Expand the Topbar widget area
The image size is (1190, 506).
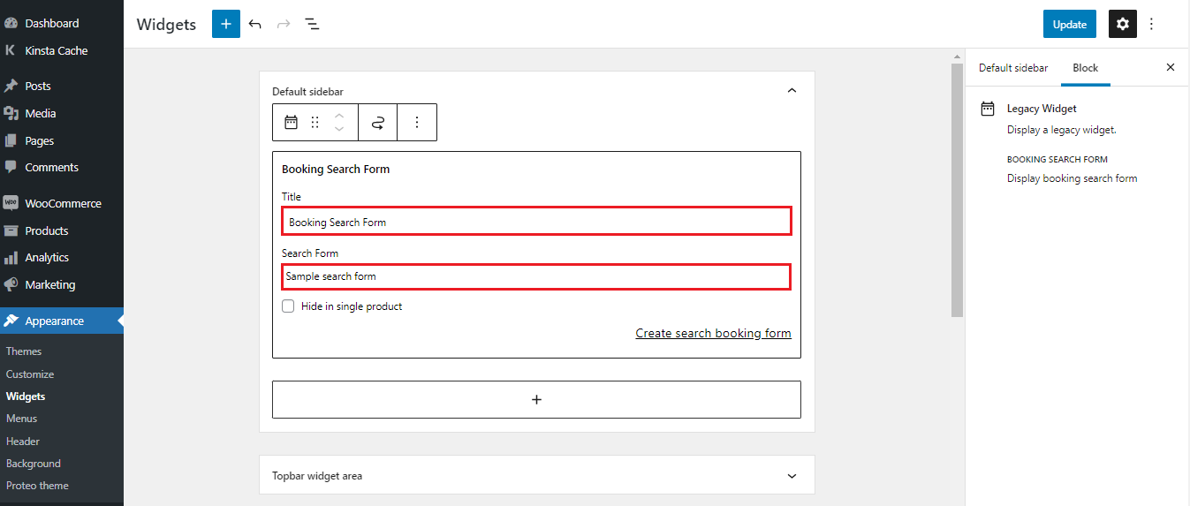792,475
